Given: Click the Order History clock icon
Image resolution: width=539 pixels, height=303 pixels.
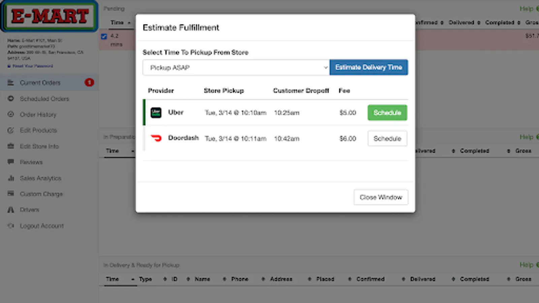Looking at the screenshot, I should tap(11, 114).
